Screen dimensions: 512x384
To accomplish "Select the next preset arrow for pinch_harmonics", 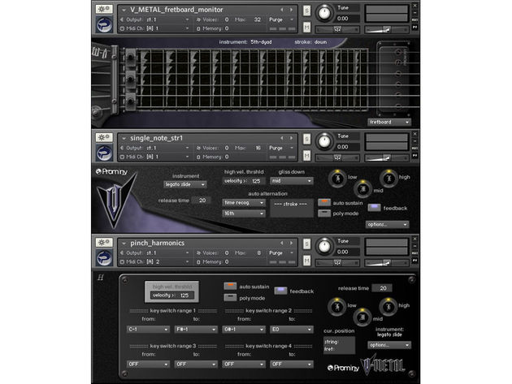I will coord(291,243).
